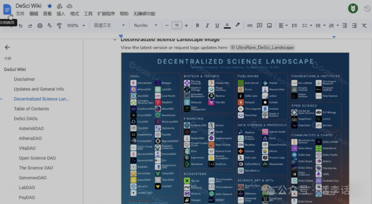Undo the last action

click(20, 25)
